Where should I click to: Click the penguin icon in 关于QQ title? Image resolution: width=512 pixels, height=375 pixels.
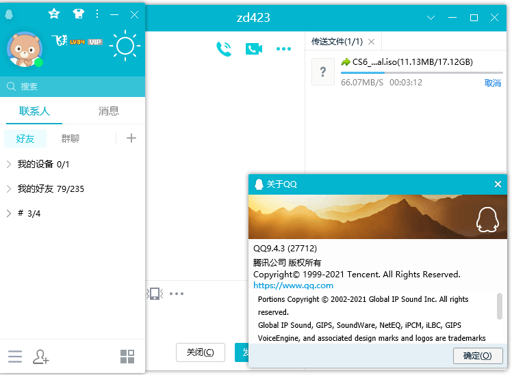click(259, 184)
